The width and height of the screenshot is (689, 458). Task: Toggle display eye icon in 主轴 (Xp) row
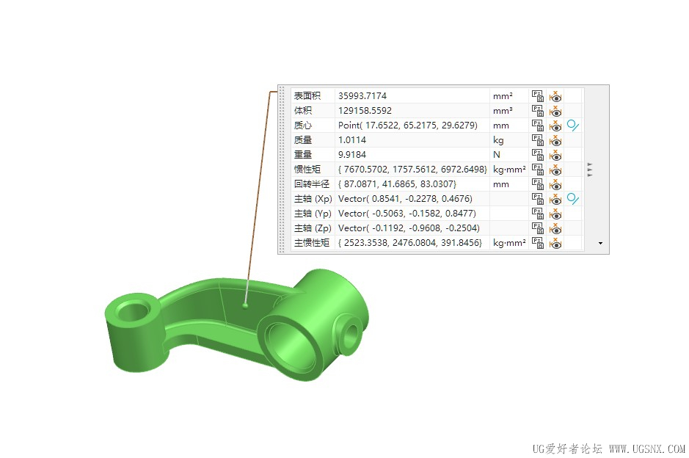coord(555,199)
